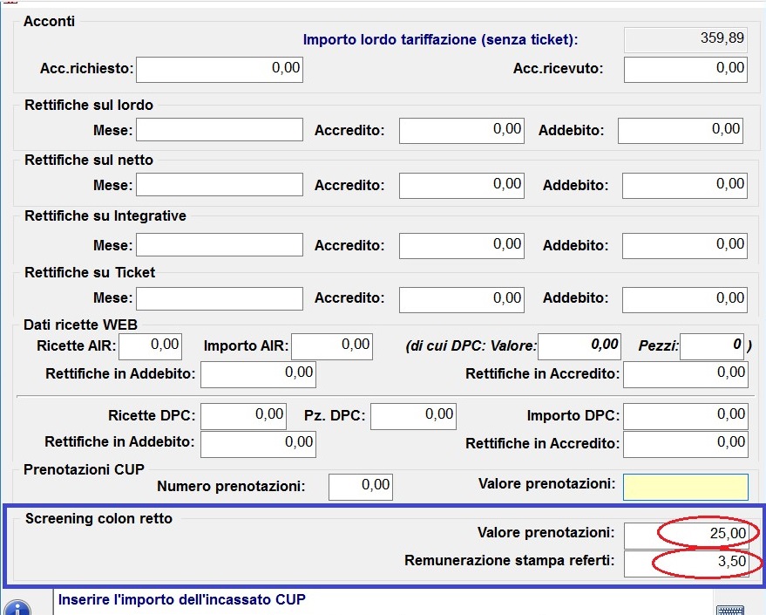Click the keyboard icon at bottom right
The width and height of the screenshot is (766, 615).
pos(729,609)
